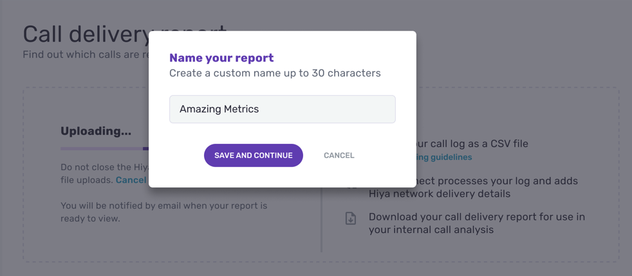Focus the report name input field
The image size is (632, 276).
click(282, 109)
